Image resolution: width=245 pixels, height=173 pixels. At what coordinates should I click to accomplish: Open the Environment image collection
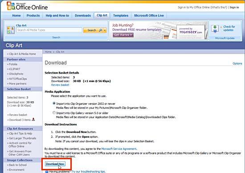[16, 170]
